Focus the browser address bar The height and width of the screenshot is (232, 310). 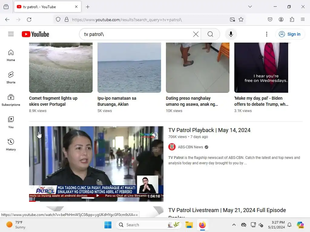click(149, 20)
